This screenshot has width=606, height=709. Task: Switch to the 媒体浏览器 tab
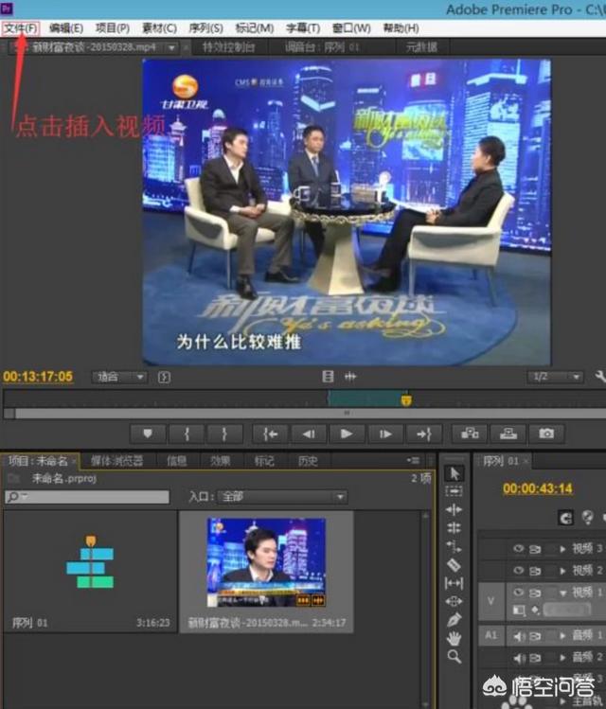116,461
